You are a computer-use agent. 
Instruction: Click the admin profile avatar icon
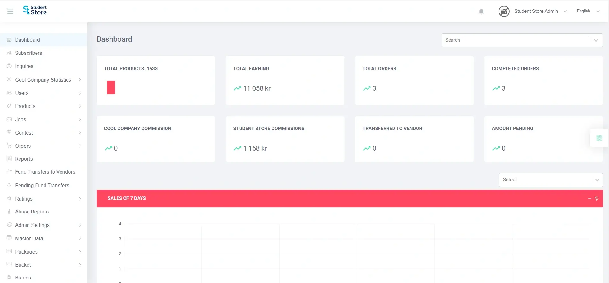pos(504,11)
